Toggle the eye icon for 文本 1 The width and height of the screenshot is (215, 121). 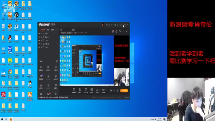(x=39, y=47)
